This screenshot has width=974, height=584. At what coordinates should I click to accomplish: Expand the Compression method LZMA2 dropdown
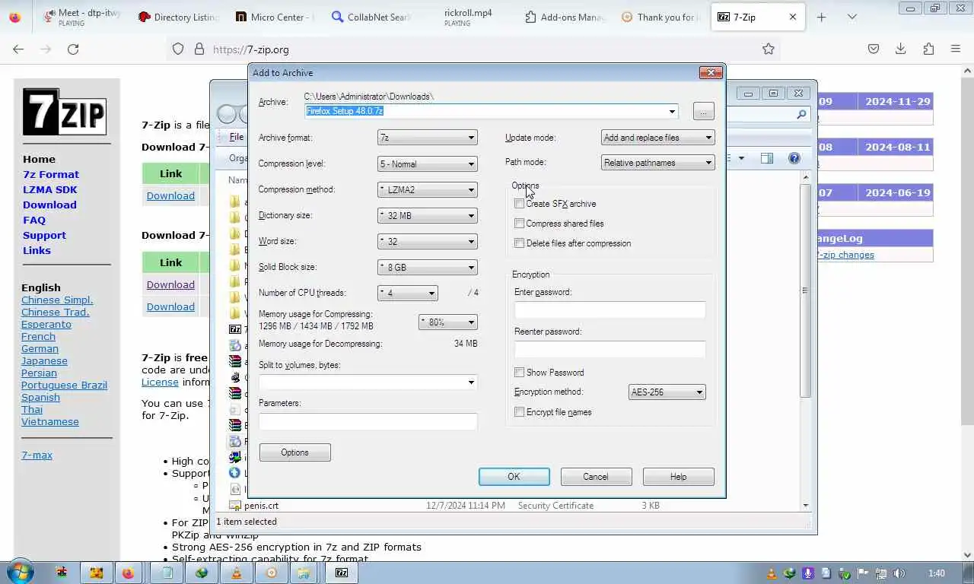click(428, 189)
